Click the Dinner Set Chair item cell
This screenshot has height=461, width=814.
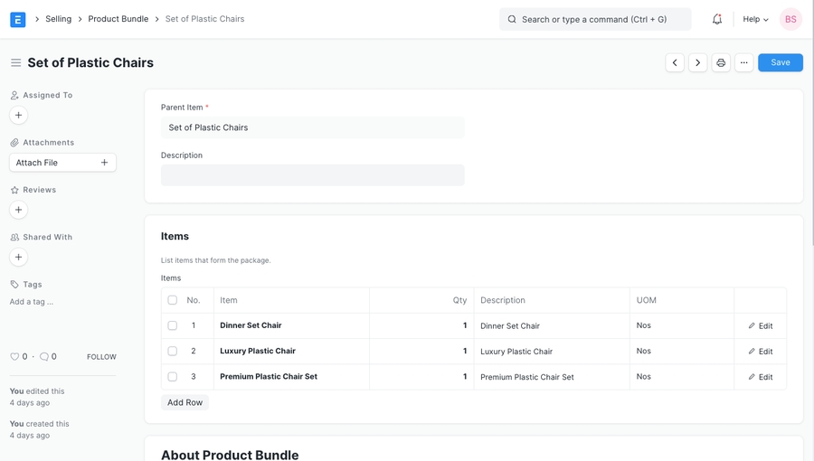point(291,325)
